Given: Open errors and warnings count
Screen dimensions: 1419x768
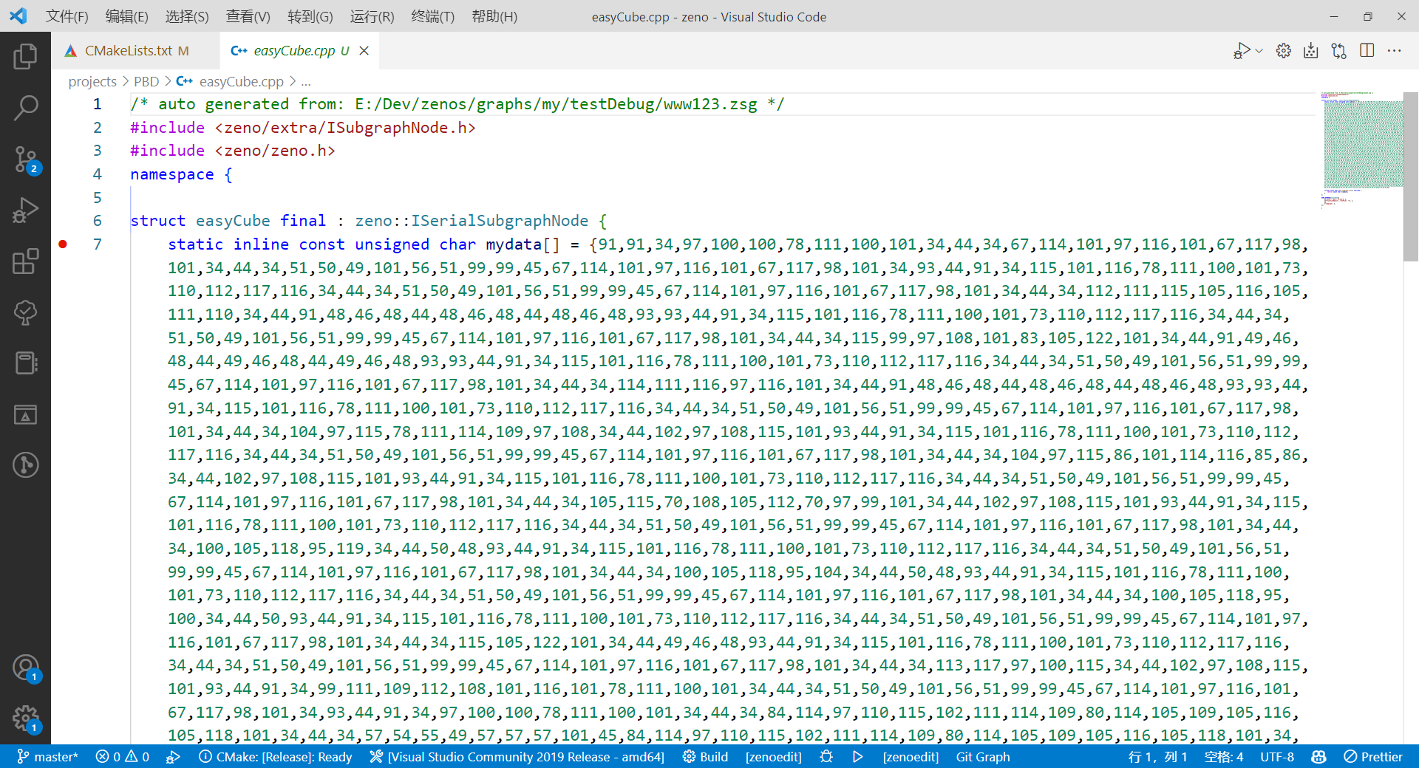Looking at the screenshot, I should coord(123,757).
